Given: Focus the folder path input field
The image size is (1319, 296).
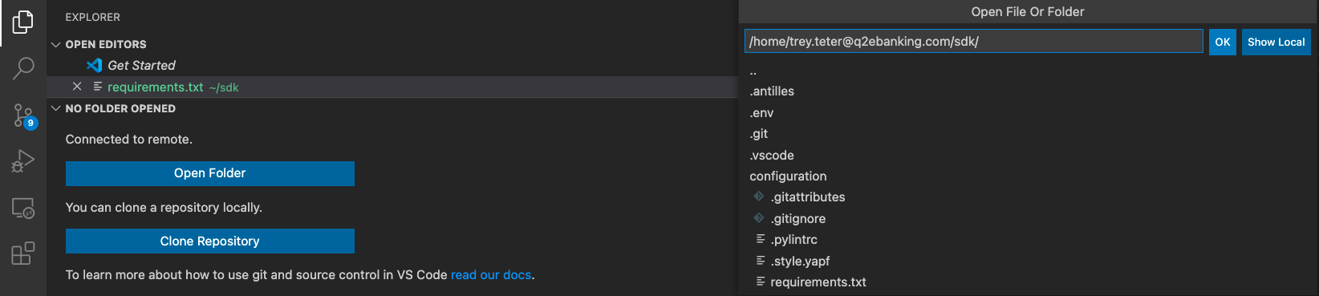Looking at the screenshot, I should tap(974, 42).
